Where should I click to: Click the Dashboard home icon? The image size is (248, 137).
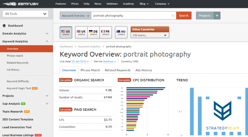click(x=4, y=26)
